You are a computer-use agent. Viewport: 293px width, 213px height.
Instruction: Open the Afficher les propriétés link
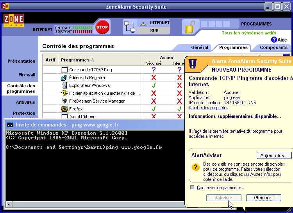(x=208, y=108)
